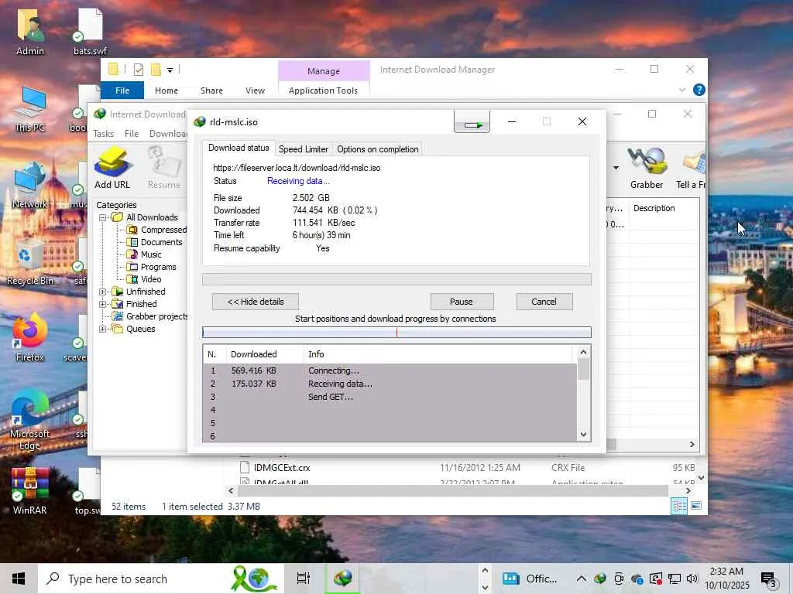
Task: Open the File menu in IDM
Action: coord(132,134)
